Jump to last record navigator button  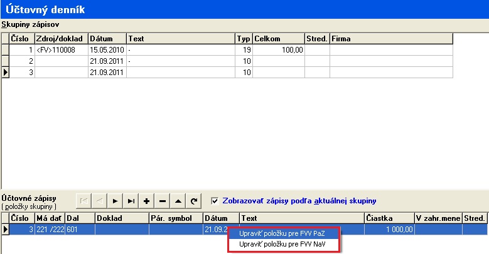coord(131,201)
